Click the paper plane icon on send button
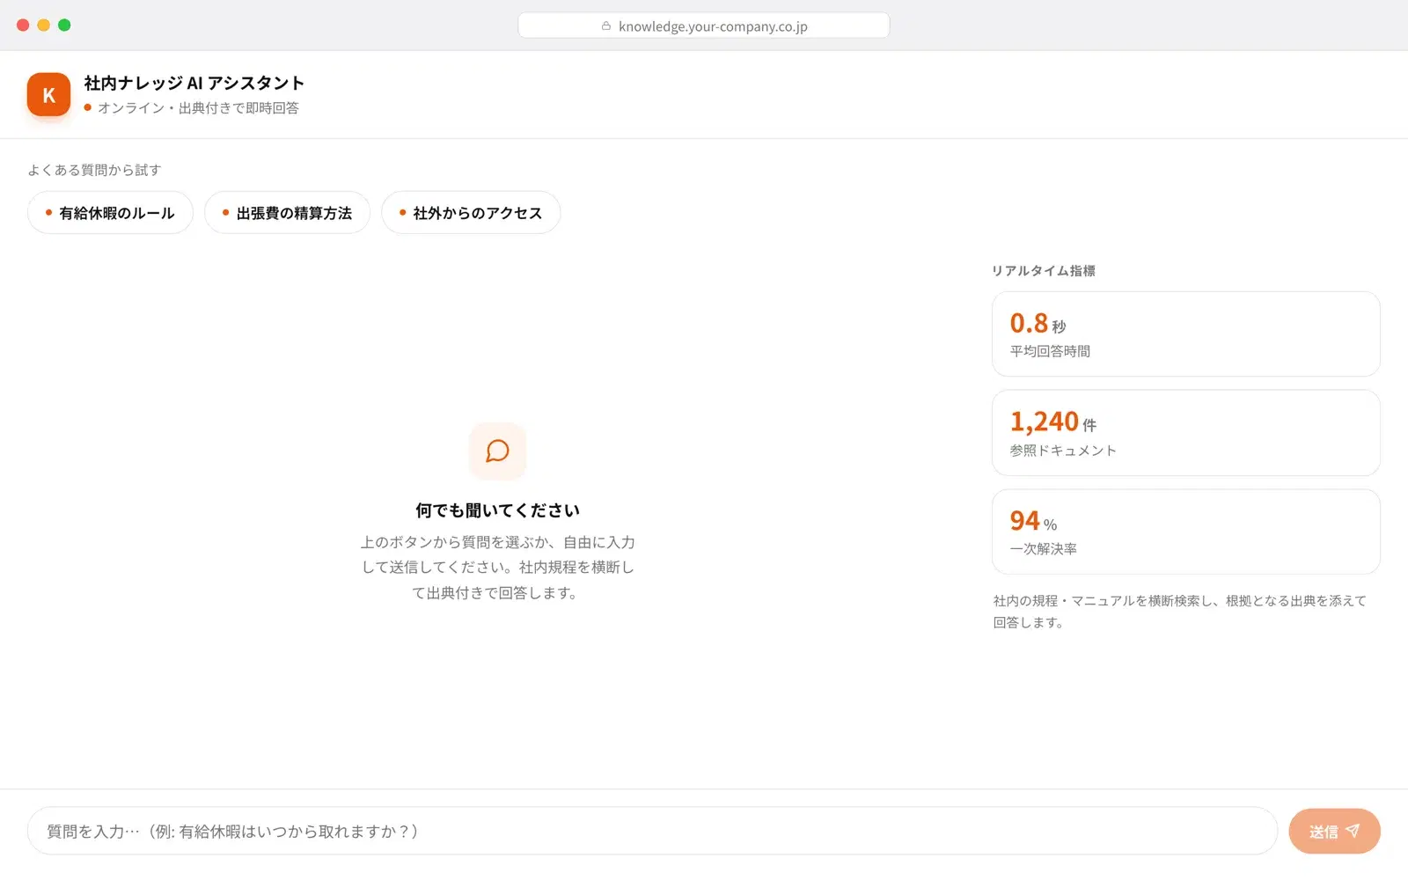The width and height of the screenshot is (1408, 880). pyautogui.click(x=1353, y=830)
